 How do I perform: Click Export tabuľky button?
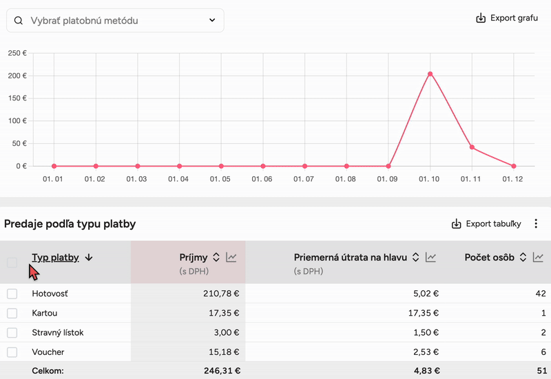coord(486,224)
